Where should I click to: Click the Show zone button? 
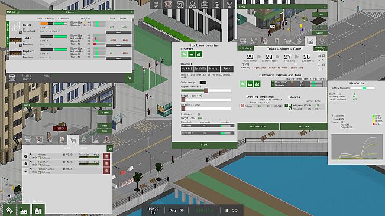tap(304, 127)
